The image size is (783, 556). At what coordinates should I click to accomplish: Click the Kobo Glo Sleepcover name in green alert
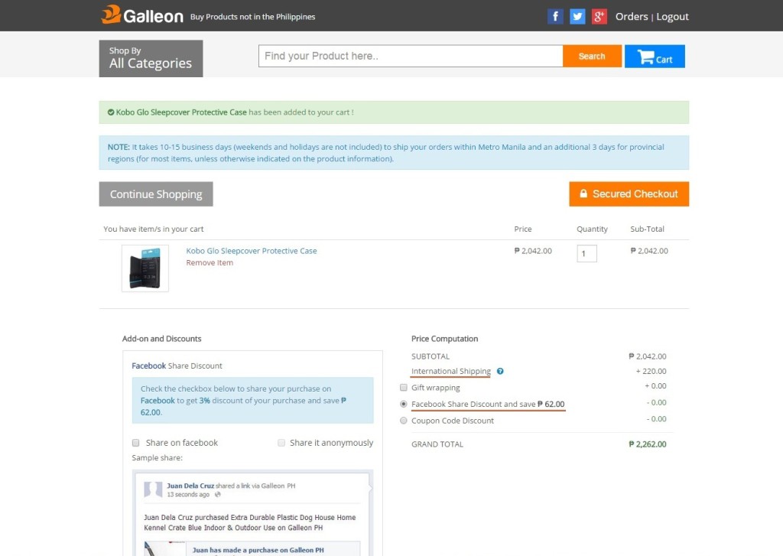[181, 112]
